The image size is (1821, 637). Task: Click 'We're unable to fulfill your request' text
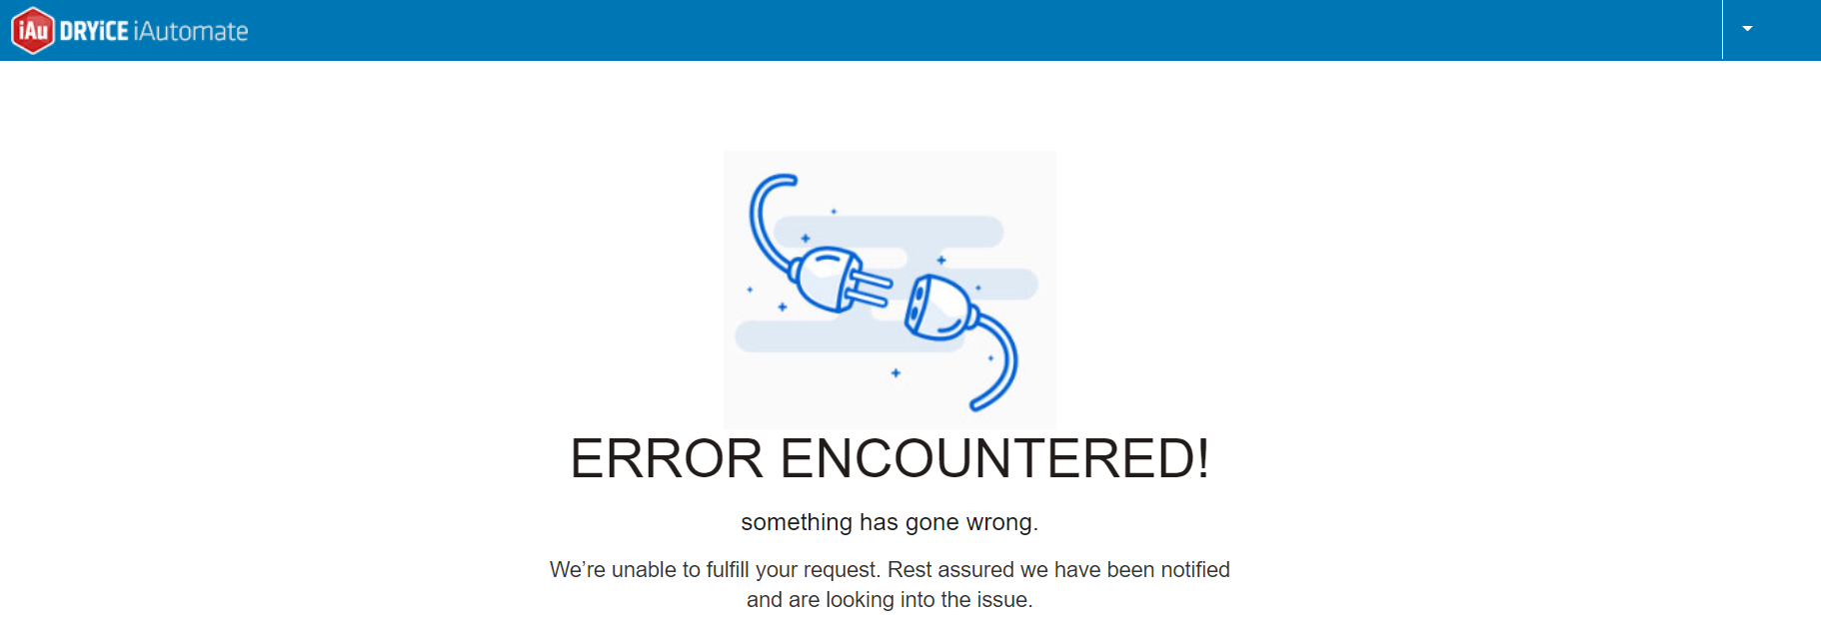[716, 569]
